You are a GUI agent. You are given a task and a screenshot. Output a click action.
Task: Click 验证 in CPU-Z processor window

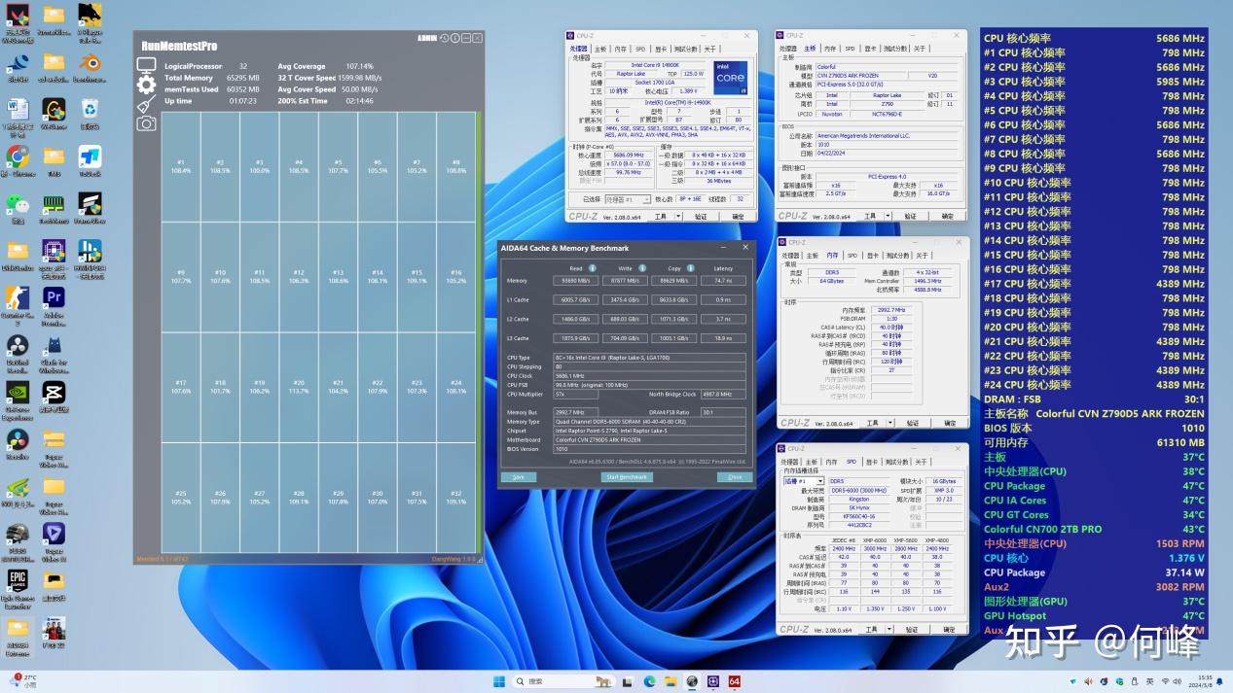point(701,217)
